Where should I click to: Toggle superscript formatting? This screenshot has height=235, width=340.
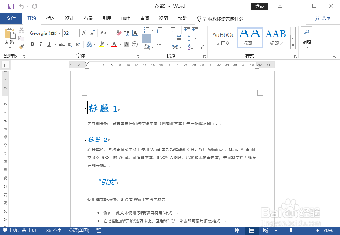pos(78,44)
